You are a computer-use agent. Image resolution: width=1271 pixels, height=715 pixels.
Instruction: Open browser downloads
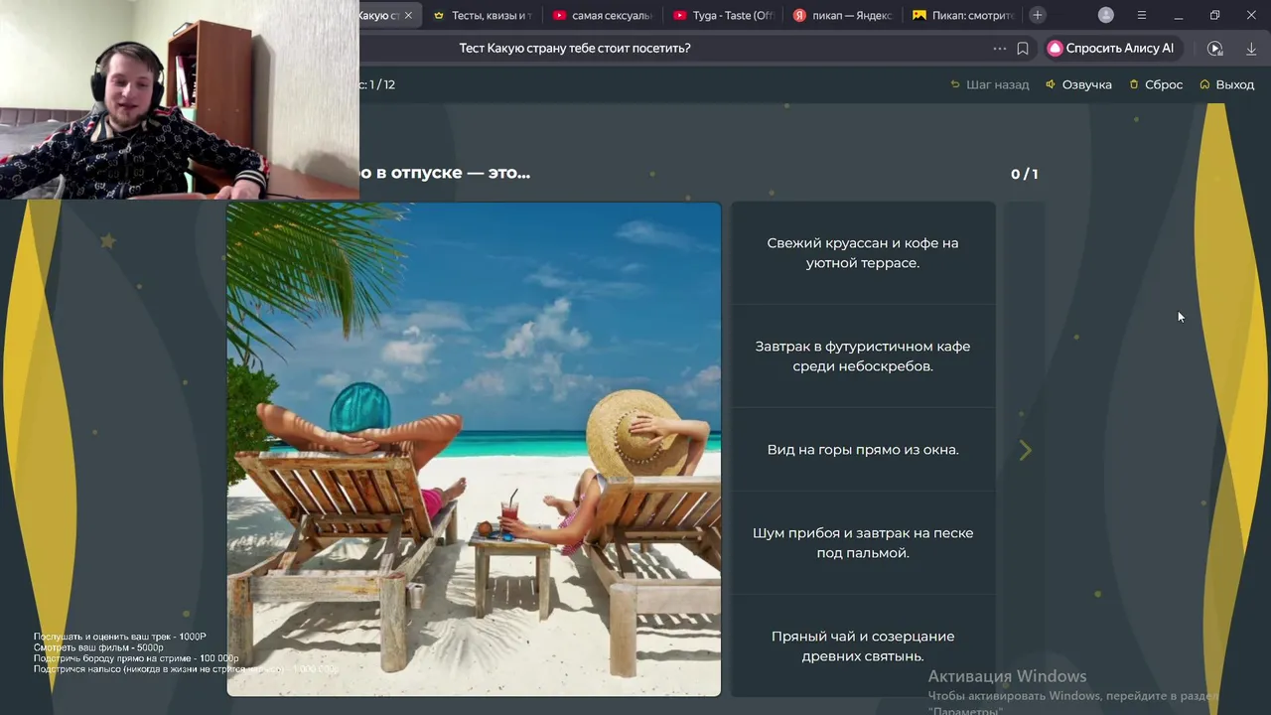coord(1251,49)
